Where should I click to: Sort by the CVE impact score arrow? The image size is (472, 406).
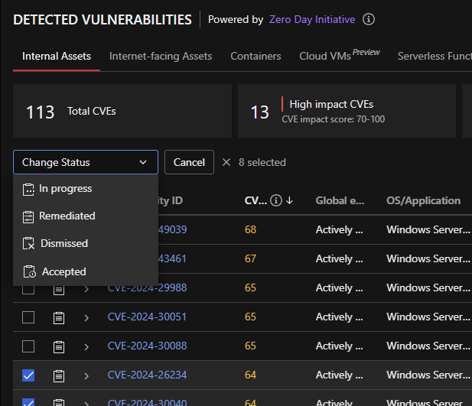[x=289, y=201]
